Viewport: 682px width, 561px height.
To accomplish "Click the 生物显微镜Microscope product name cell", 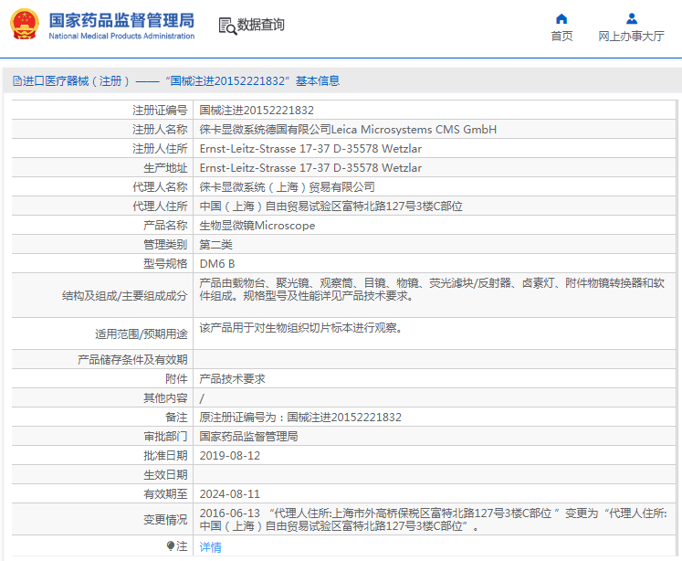I will coord(257,226).
